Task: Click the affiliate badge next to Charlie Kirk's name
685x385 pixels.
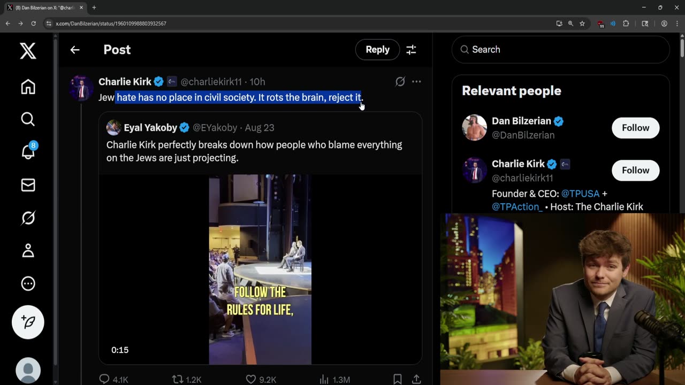Action: 171,82
